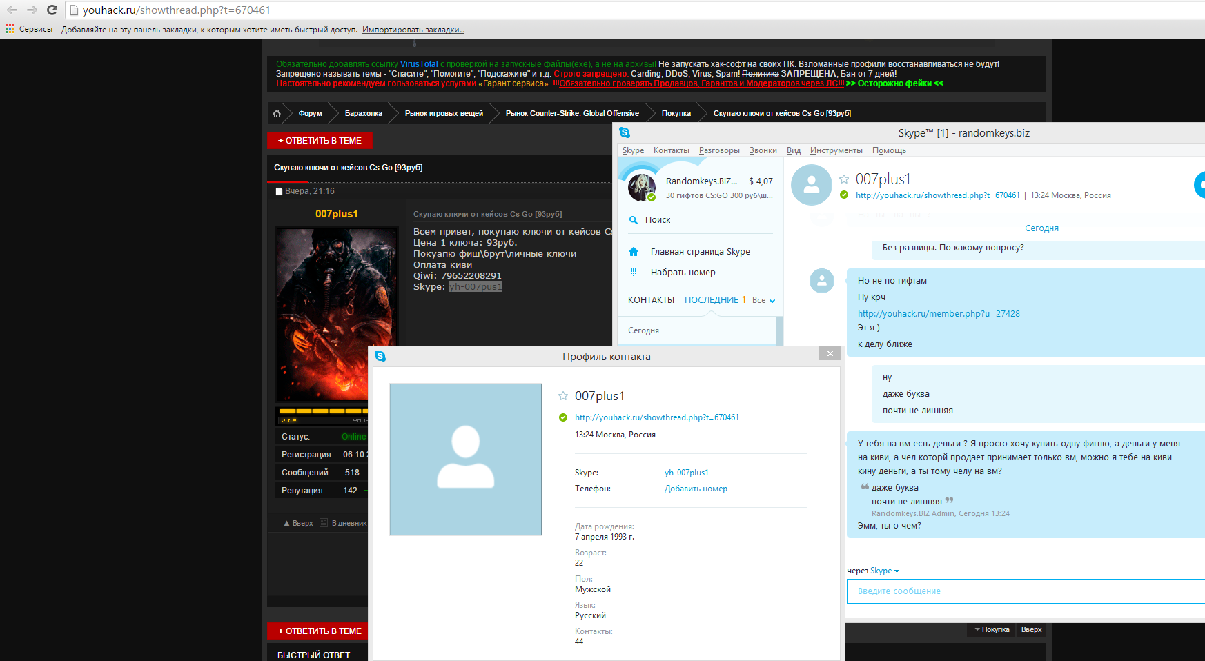Click the В дневник icon under the post

click(x=324, y=523)
